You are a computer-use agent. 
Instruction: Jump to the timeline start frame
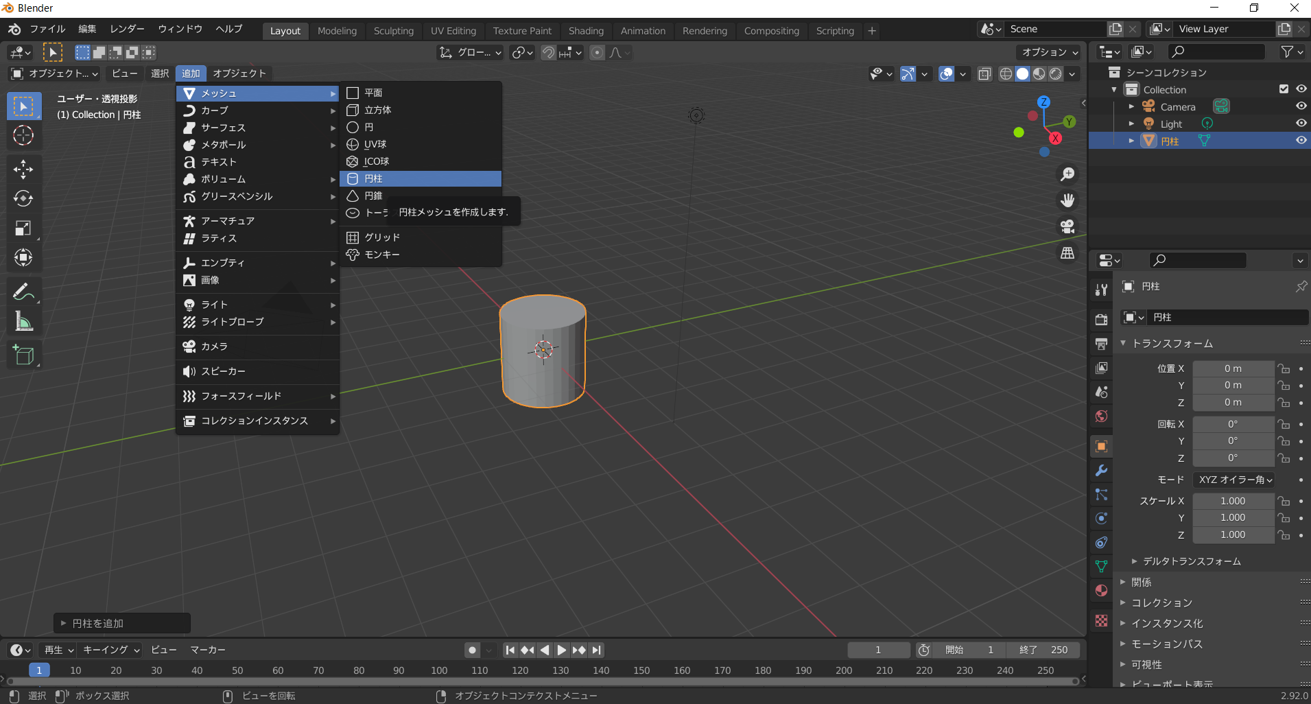(x=510, y=650)
